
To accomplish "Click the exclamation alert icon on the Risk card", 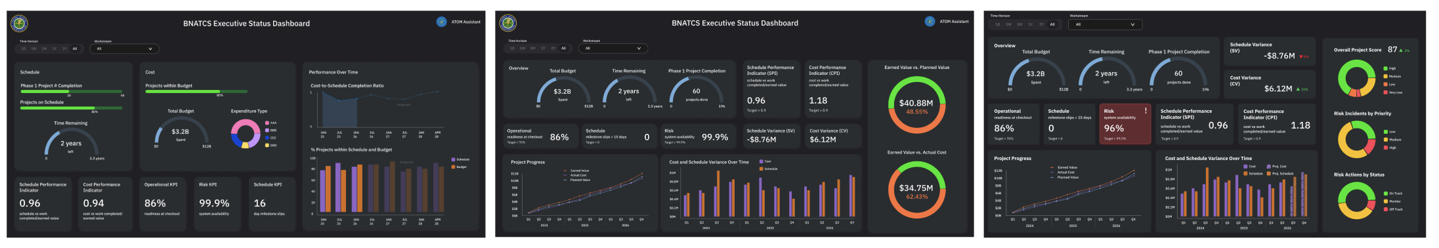I will point(1146,111).
